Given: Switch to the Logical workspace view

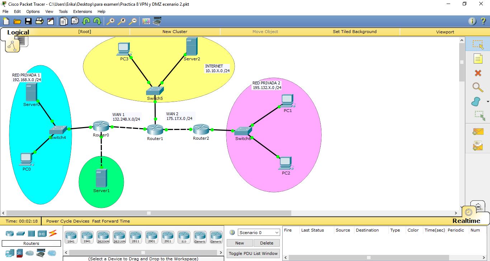Looking at the screenshot, I should pyautogui.click(x=18, y=32).
